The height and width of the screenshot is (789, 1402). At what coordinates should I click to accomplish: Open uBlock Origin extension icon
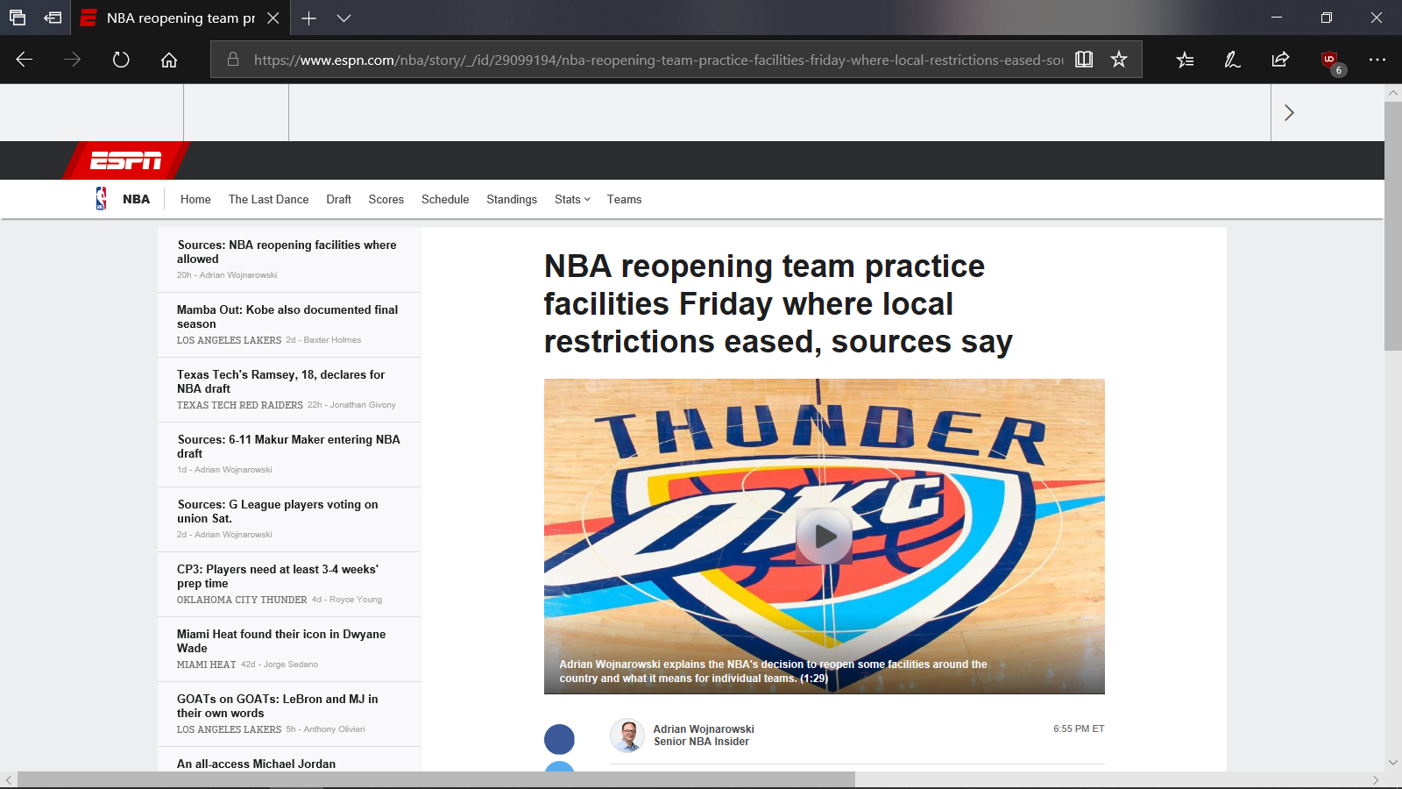click(x=1330, y=60)
